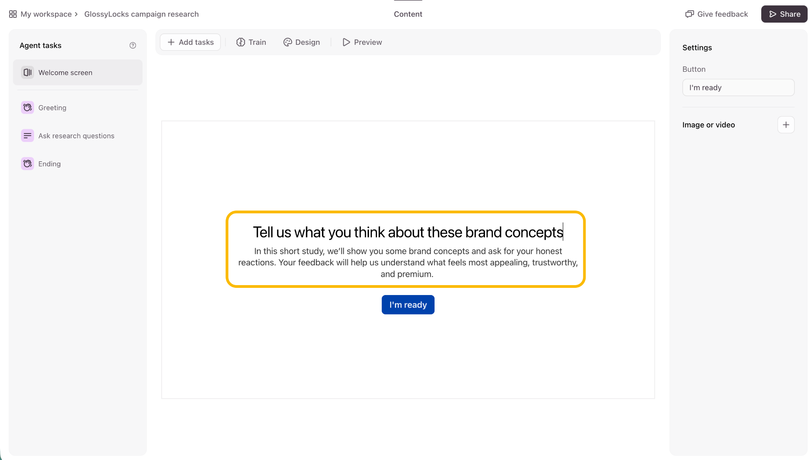Open GlossyLocks campaign research breadcrumb
The image size is (812, 460).
coord(142,14)
